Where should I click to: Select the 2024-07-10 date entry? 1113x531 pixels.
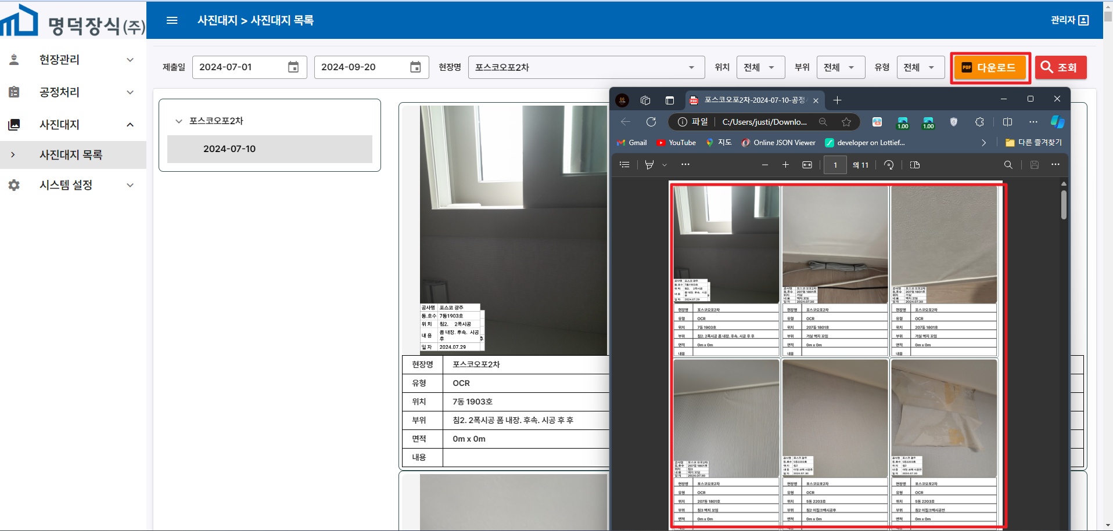coord(270,149)
